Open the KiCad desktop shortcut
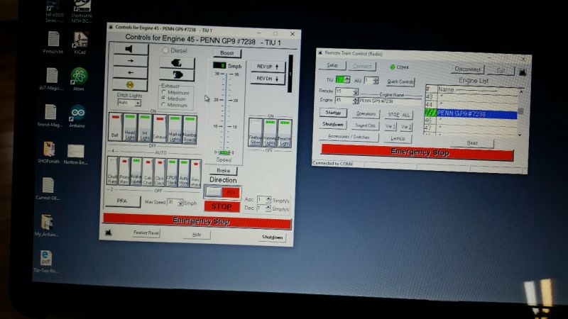This screenshot has width=568, height=319. [x=80, y=43]
